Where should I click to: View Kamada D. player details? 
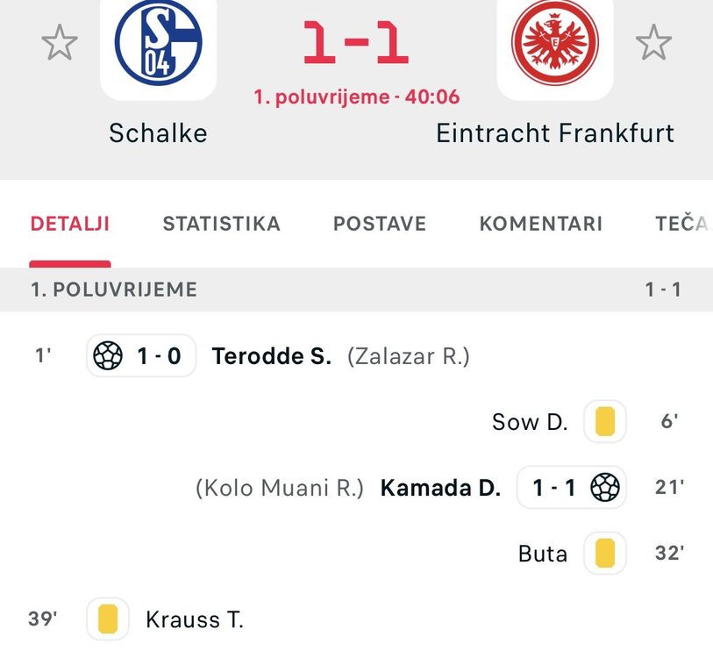tap(440, 489)
